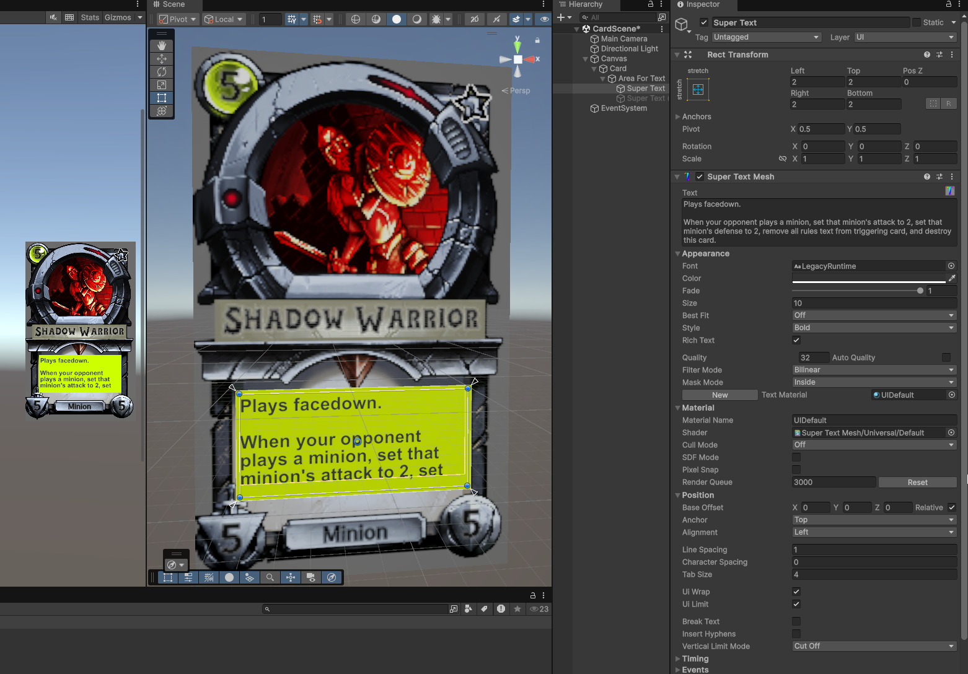This screenshot has height=674, width=968.
Task: Select the Rotate tool
Action: pos(162,72)
